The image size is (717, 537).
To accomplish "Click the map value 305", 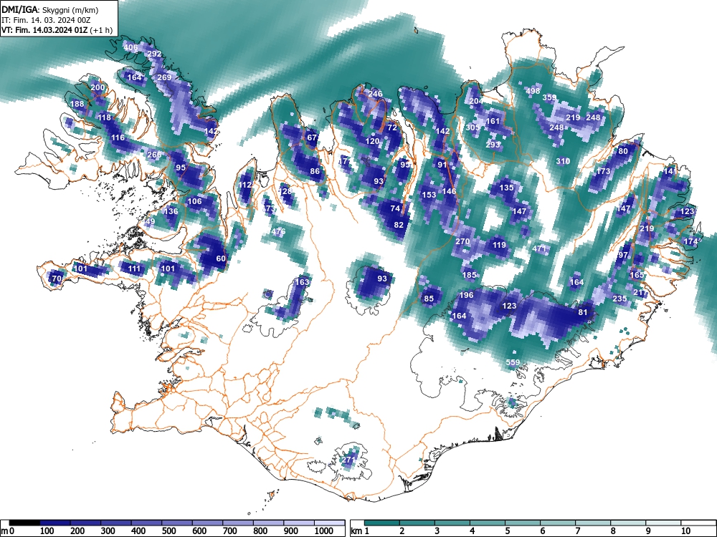I will 473,127.
